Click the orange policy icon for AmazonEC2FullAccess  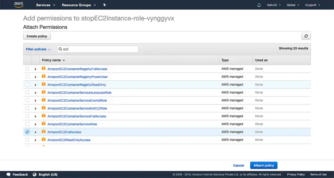pos(44,132)
